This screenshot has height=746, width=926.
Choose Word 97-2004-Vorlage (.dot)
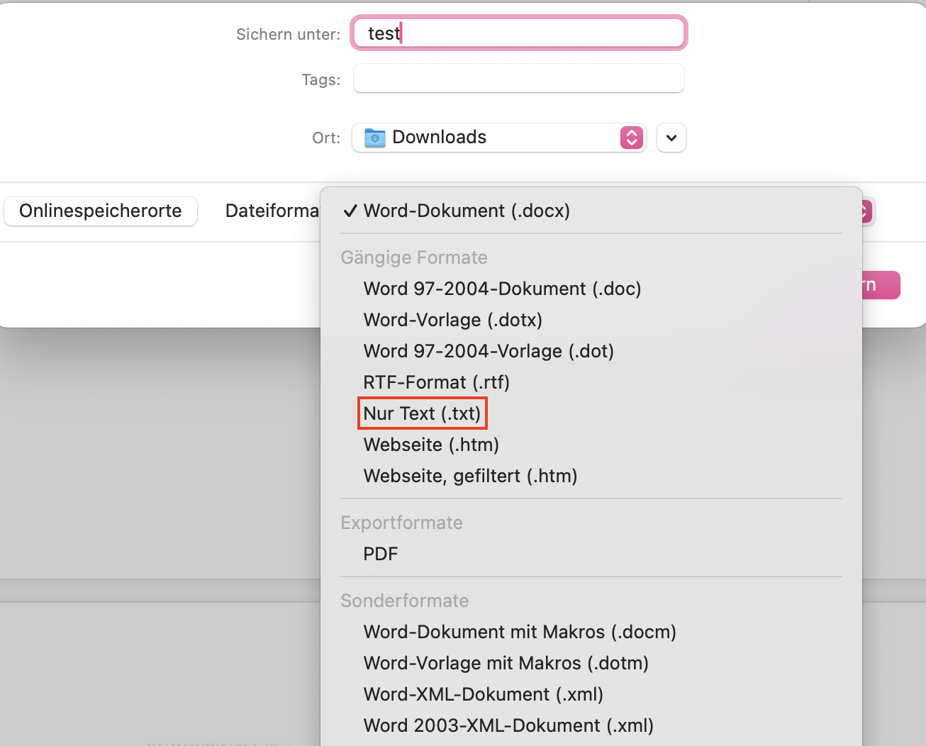pos(591,351)
